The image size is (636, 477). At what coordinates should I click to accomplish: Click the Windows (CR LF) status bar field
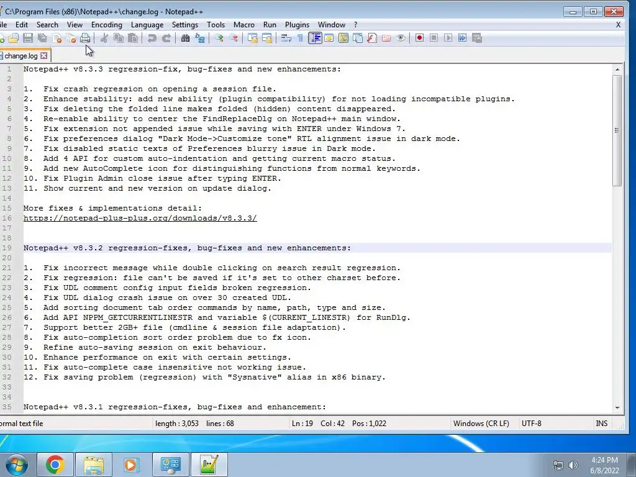pyautogui.click(x=481, y=424)
